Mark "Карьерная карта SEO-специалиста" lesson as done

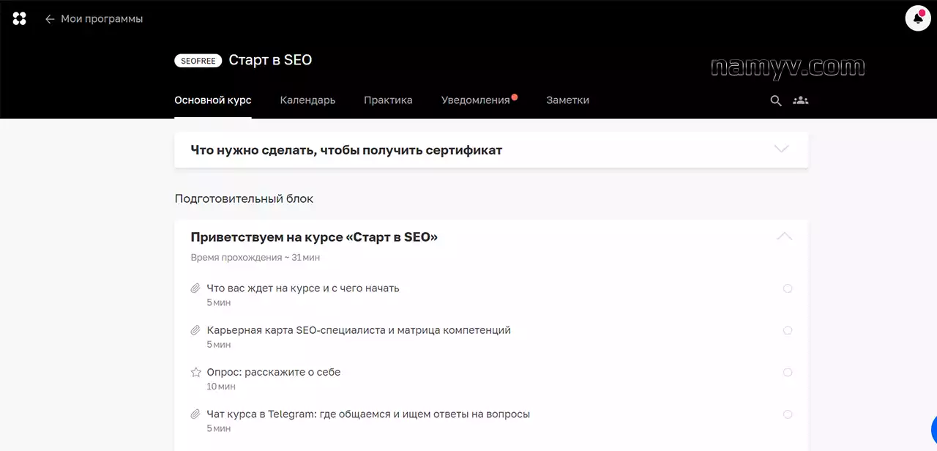pyautogui.click(x=788, y=330)
